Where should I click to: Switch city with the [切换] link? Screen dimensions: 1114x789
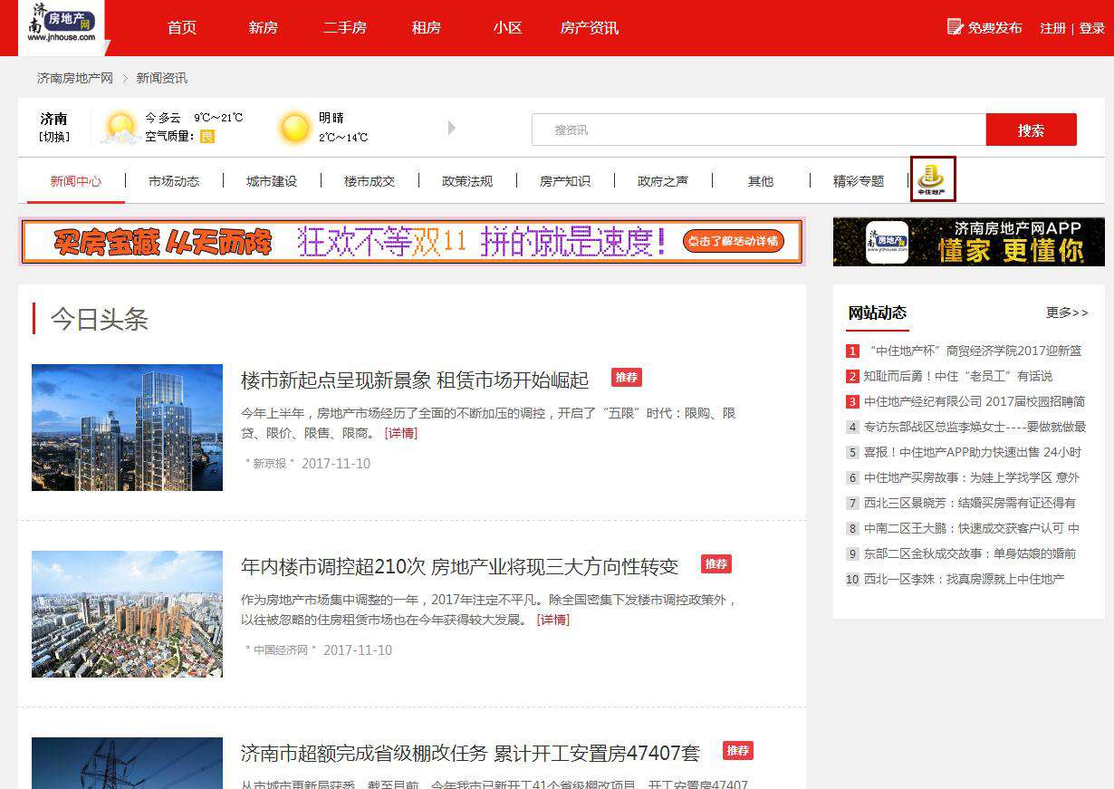[53, 138]
